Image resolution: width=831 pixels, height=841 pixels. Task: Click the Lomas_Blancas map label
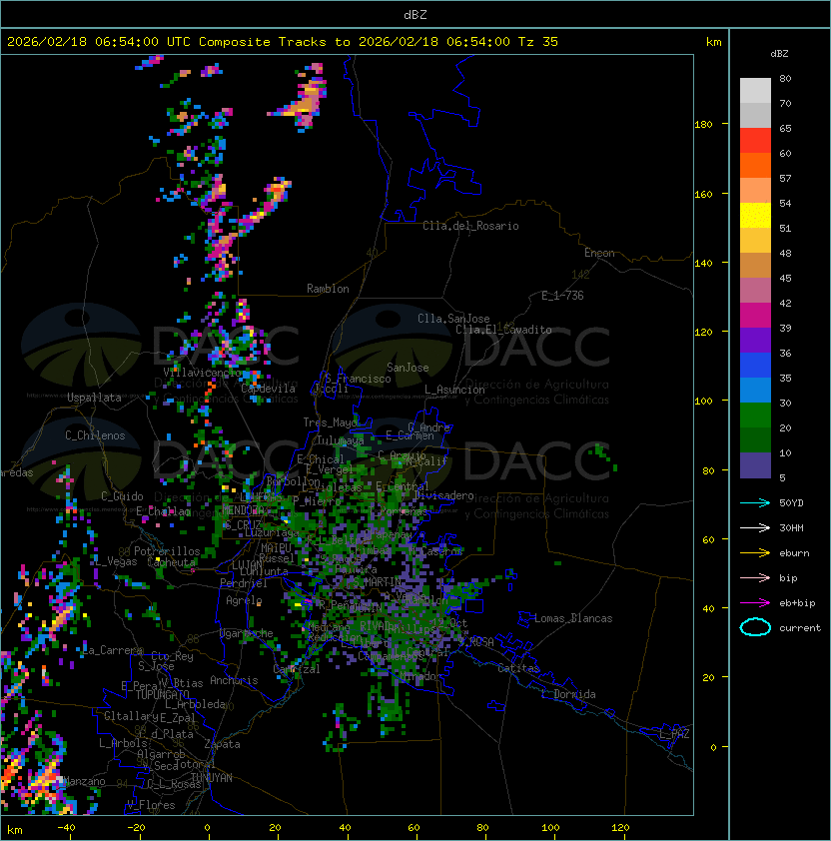[x=573, y=618]
